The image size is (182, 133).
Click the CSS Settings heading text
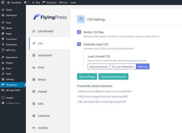pyautogui.click(x=96, y=19)
